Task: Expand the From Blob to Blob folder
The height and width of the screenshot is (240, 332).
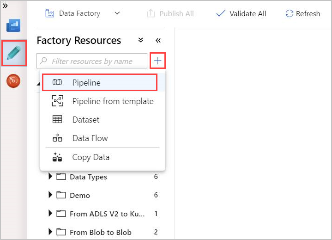Action: coord(50,232)
